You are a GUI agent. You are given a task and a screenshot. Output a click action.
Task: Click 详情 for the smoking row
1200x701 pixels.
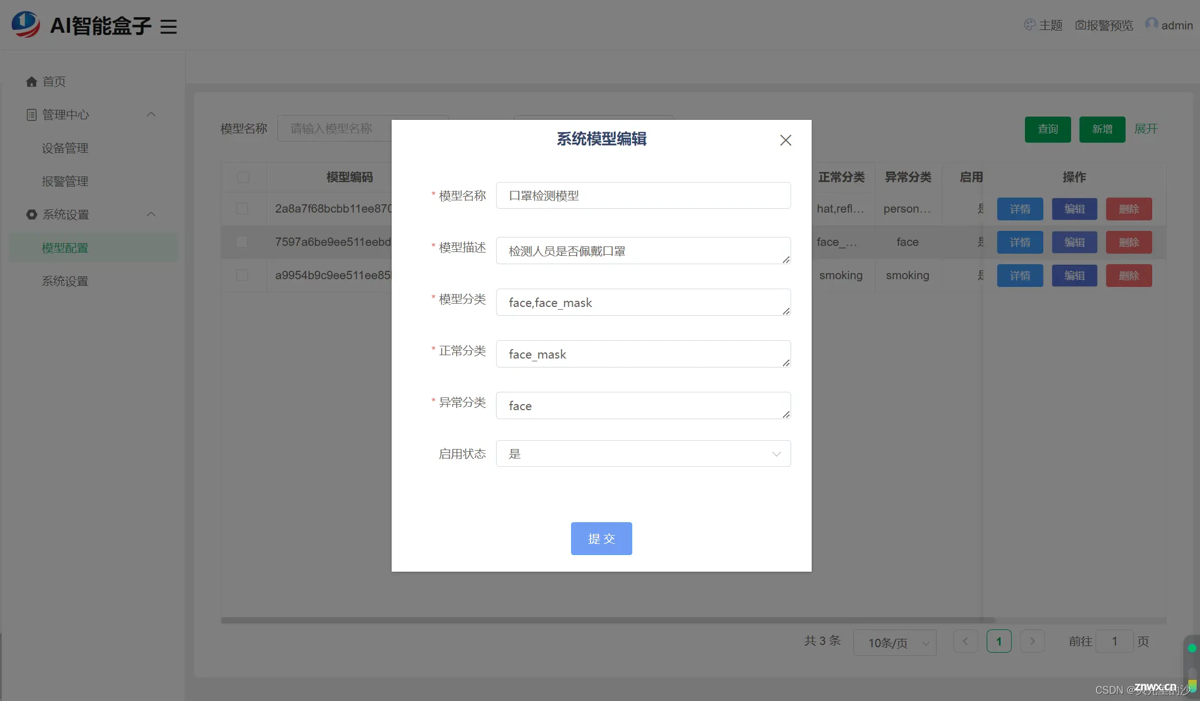1020,276
